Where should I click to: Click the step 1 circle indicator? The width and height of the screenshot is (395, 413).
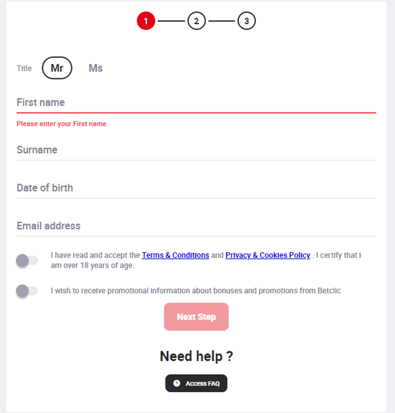(146, 21)
